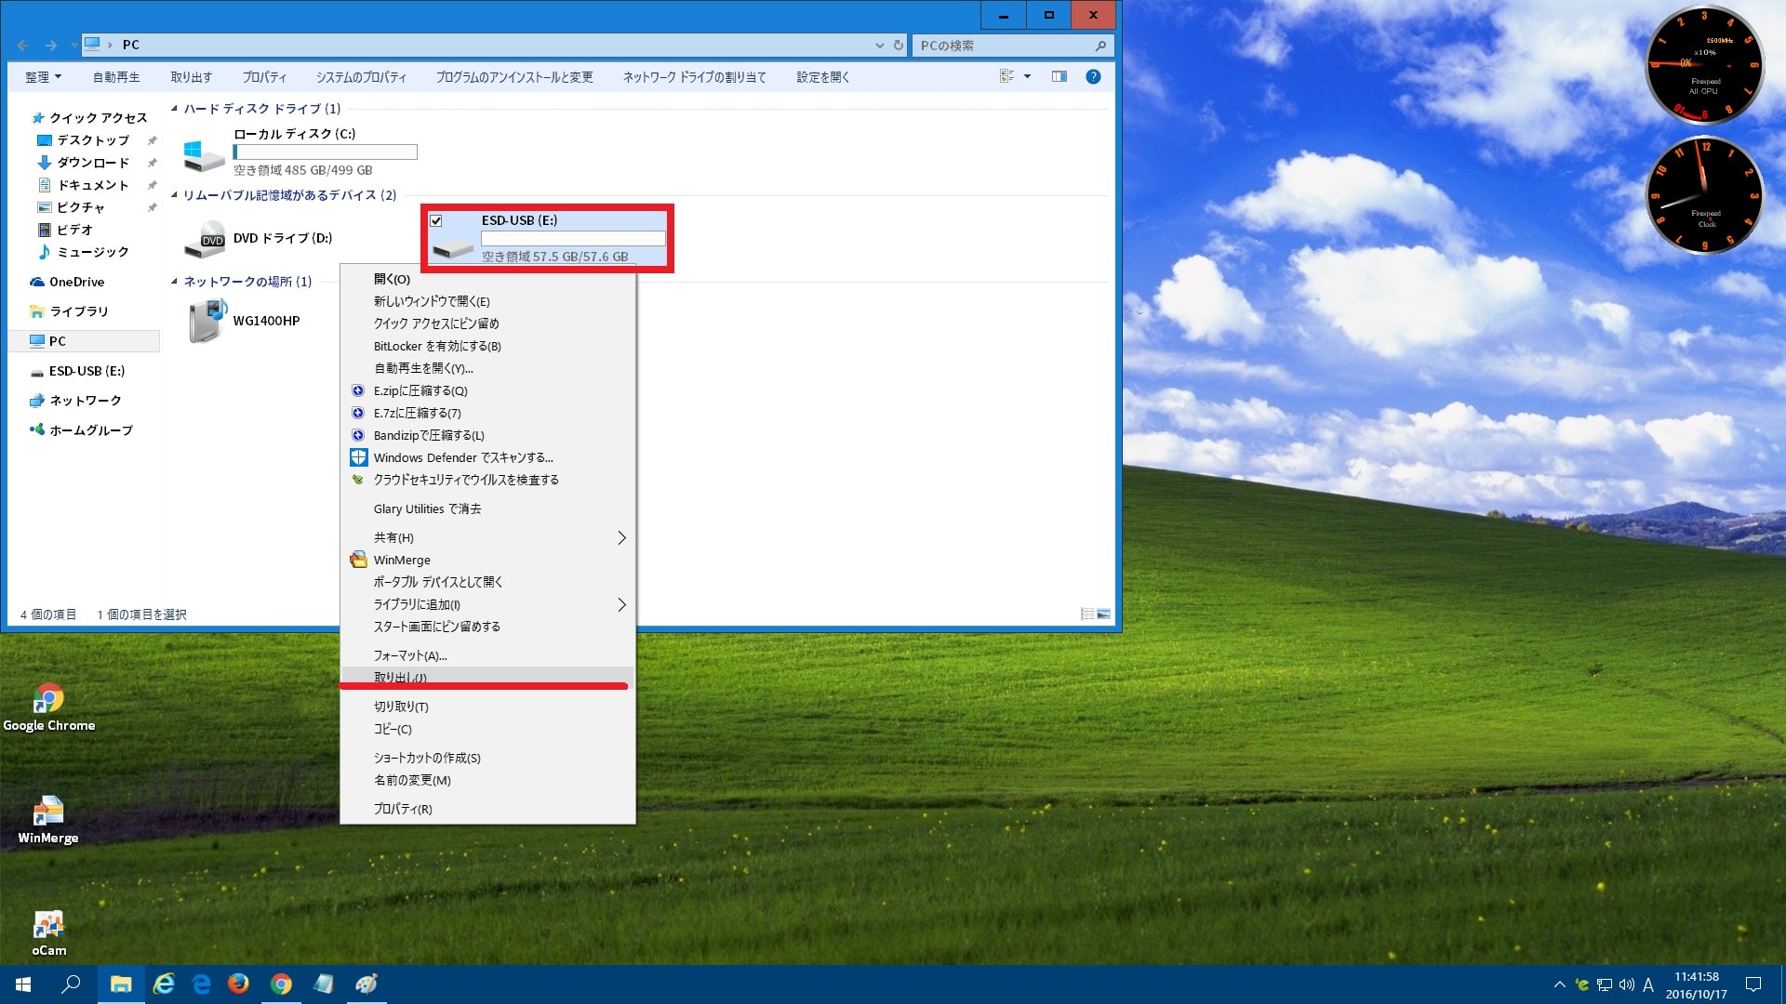Show hidden tray icons chevron
This screenshot has width=1786, height=1004.
(1560, 984)
